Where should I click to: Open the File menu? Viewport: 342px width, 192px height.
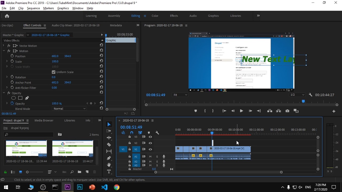click(4, 8)
